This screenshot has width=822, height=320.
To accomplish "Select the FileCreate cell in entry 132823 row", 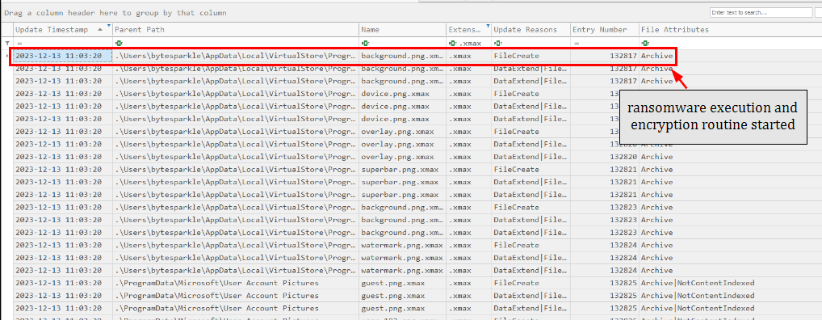I will pyautogui.click(x=531, y=207).
